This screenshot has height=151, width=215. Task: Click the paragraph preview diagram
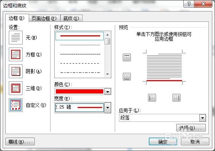click(x=164, y=67)
